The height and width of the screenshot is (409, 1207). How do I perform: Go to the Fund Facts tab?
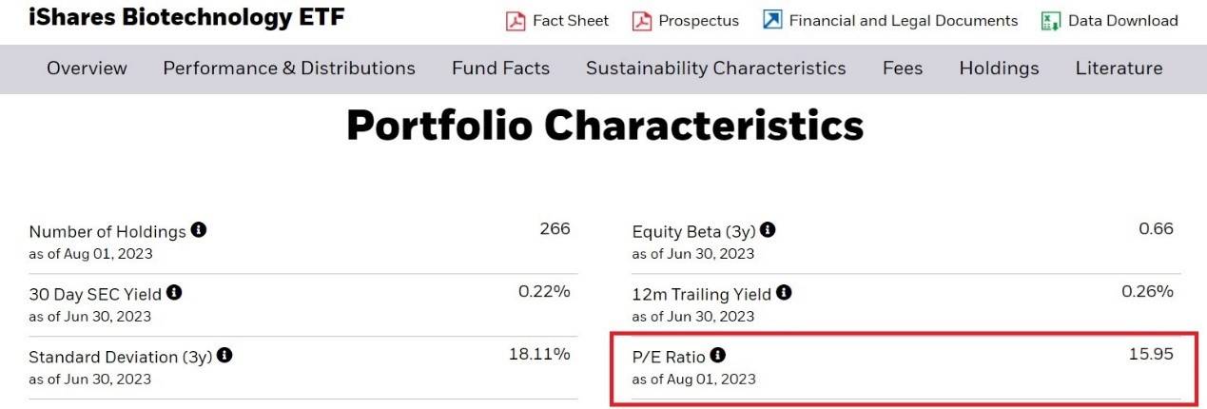click(x=500, y=68)
